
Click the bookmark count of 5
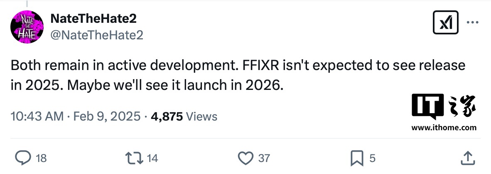(x=372, y=158)
